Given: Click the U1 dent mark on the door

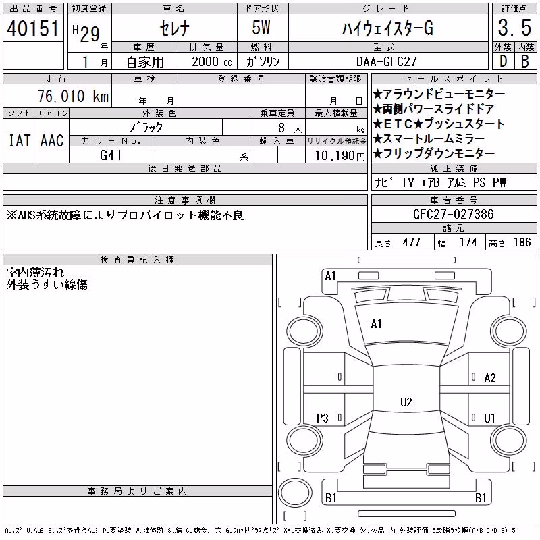Looking at the screenshot, I should [489, 418].
